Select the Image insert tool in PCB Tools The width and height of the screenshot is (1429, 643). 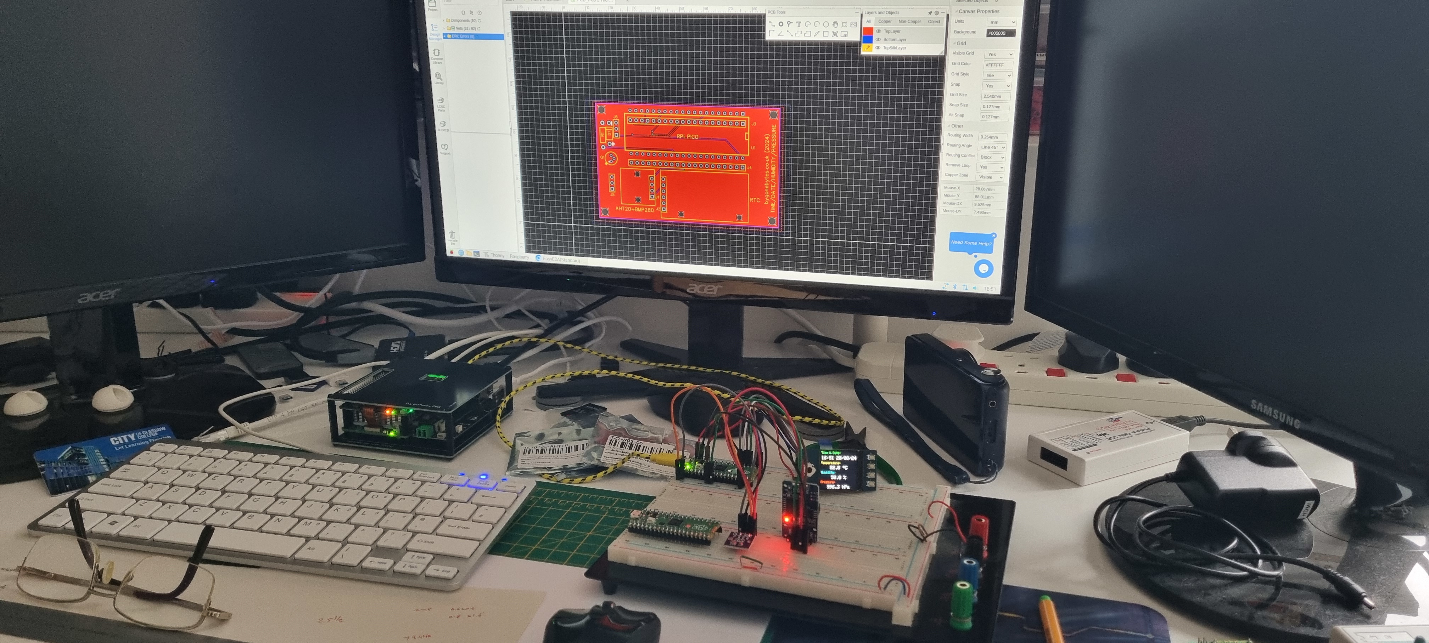854,24
